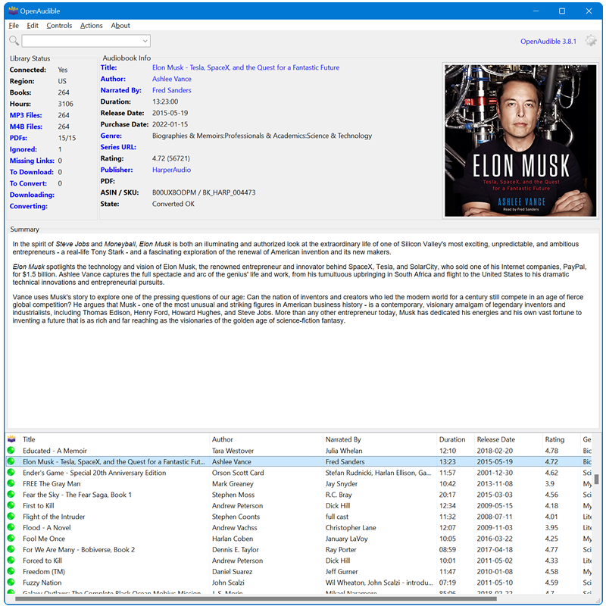Open the File menu

(x=14, y=26)
